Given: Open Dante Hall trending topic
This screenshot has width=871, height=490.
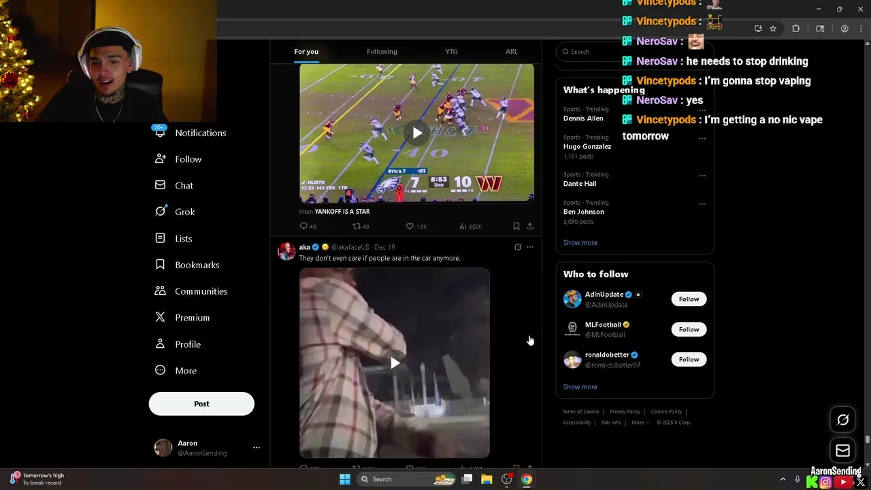Looking at the screenshot, I should pos(580,184).
